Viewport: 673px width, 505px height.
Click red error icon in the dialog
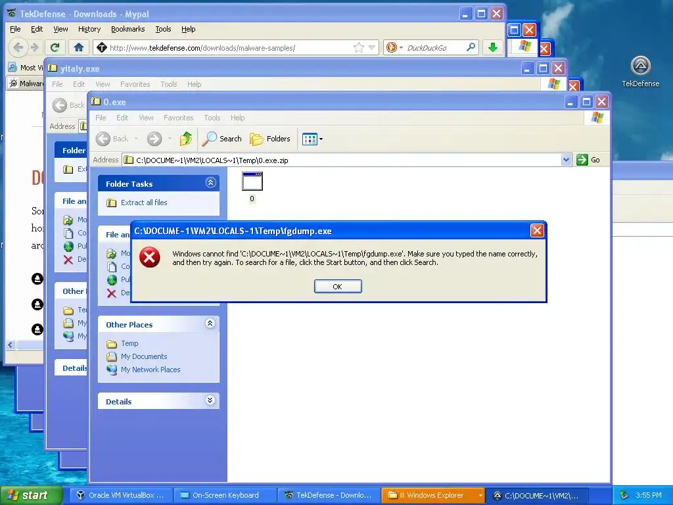coord(150,257)
